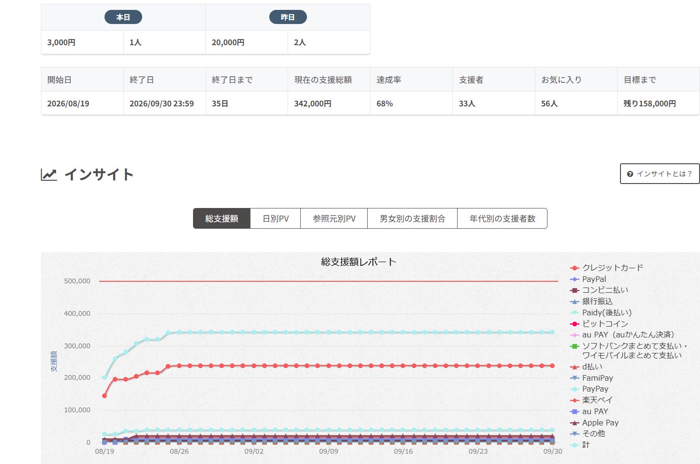The image size is (700, 464).
Task: Toggle the クレジットカード series in the legend
Action: [607, 268]
